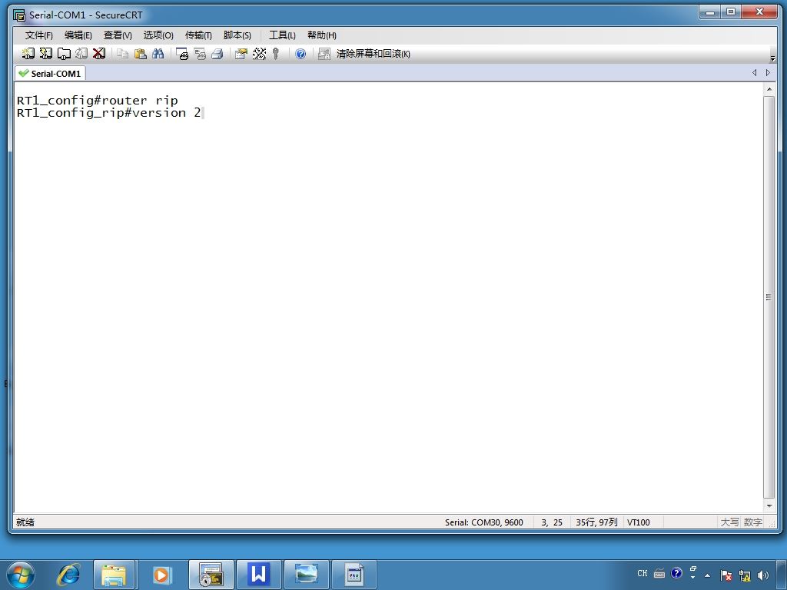Click the grayed Print Selection icon
Image resolution: width=787 pixels, height=590 pixels.
pyautogui.click(x=200, y=54)
